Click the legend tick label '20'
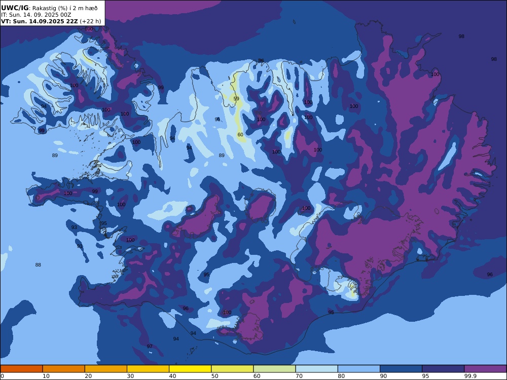 coord(88,376)
